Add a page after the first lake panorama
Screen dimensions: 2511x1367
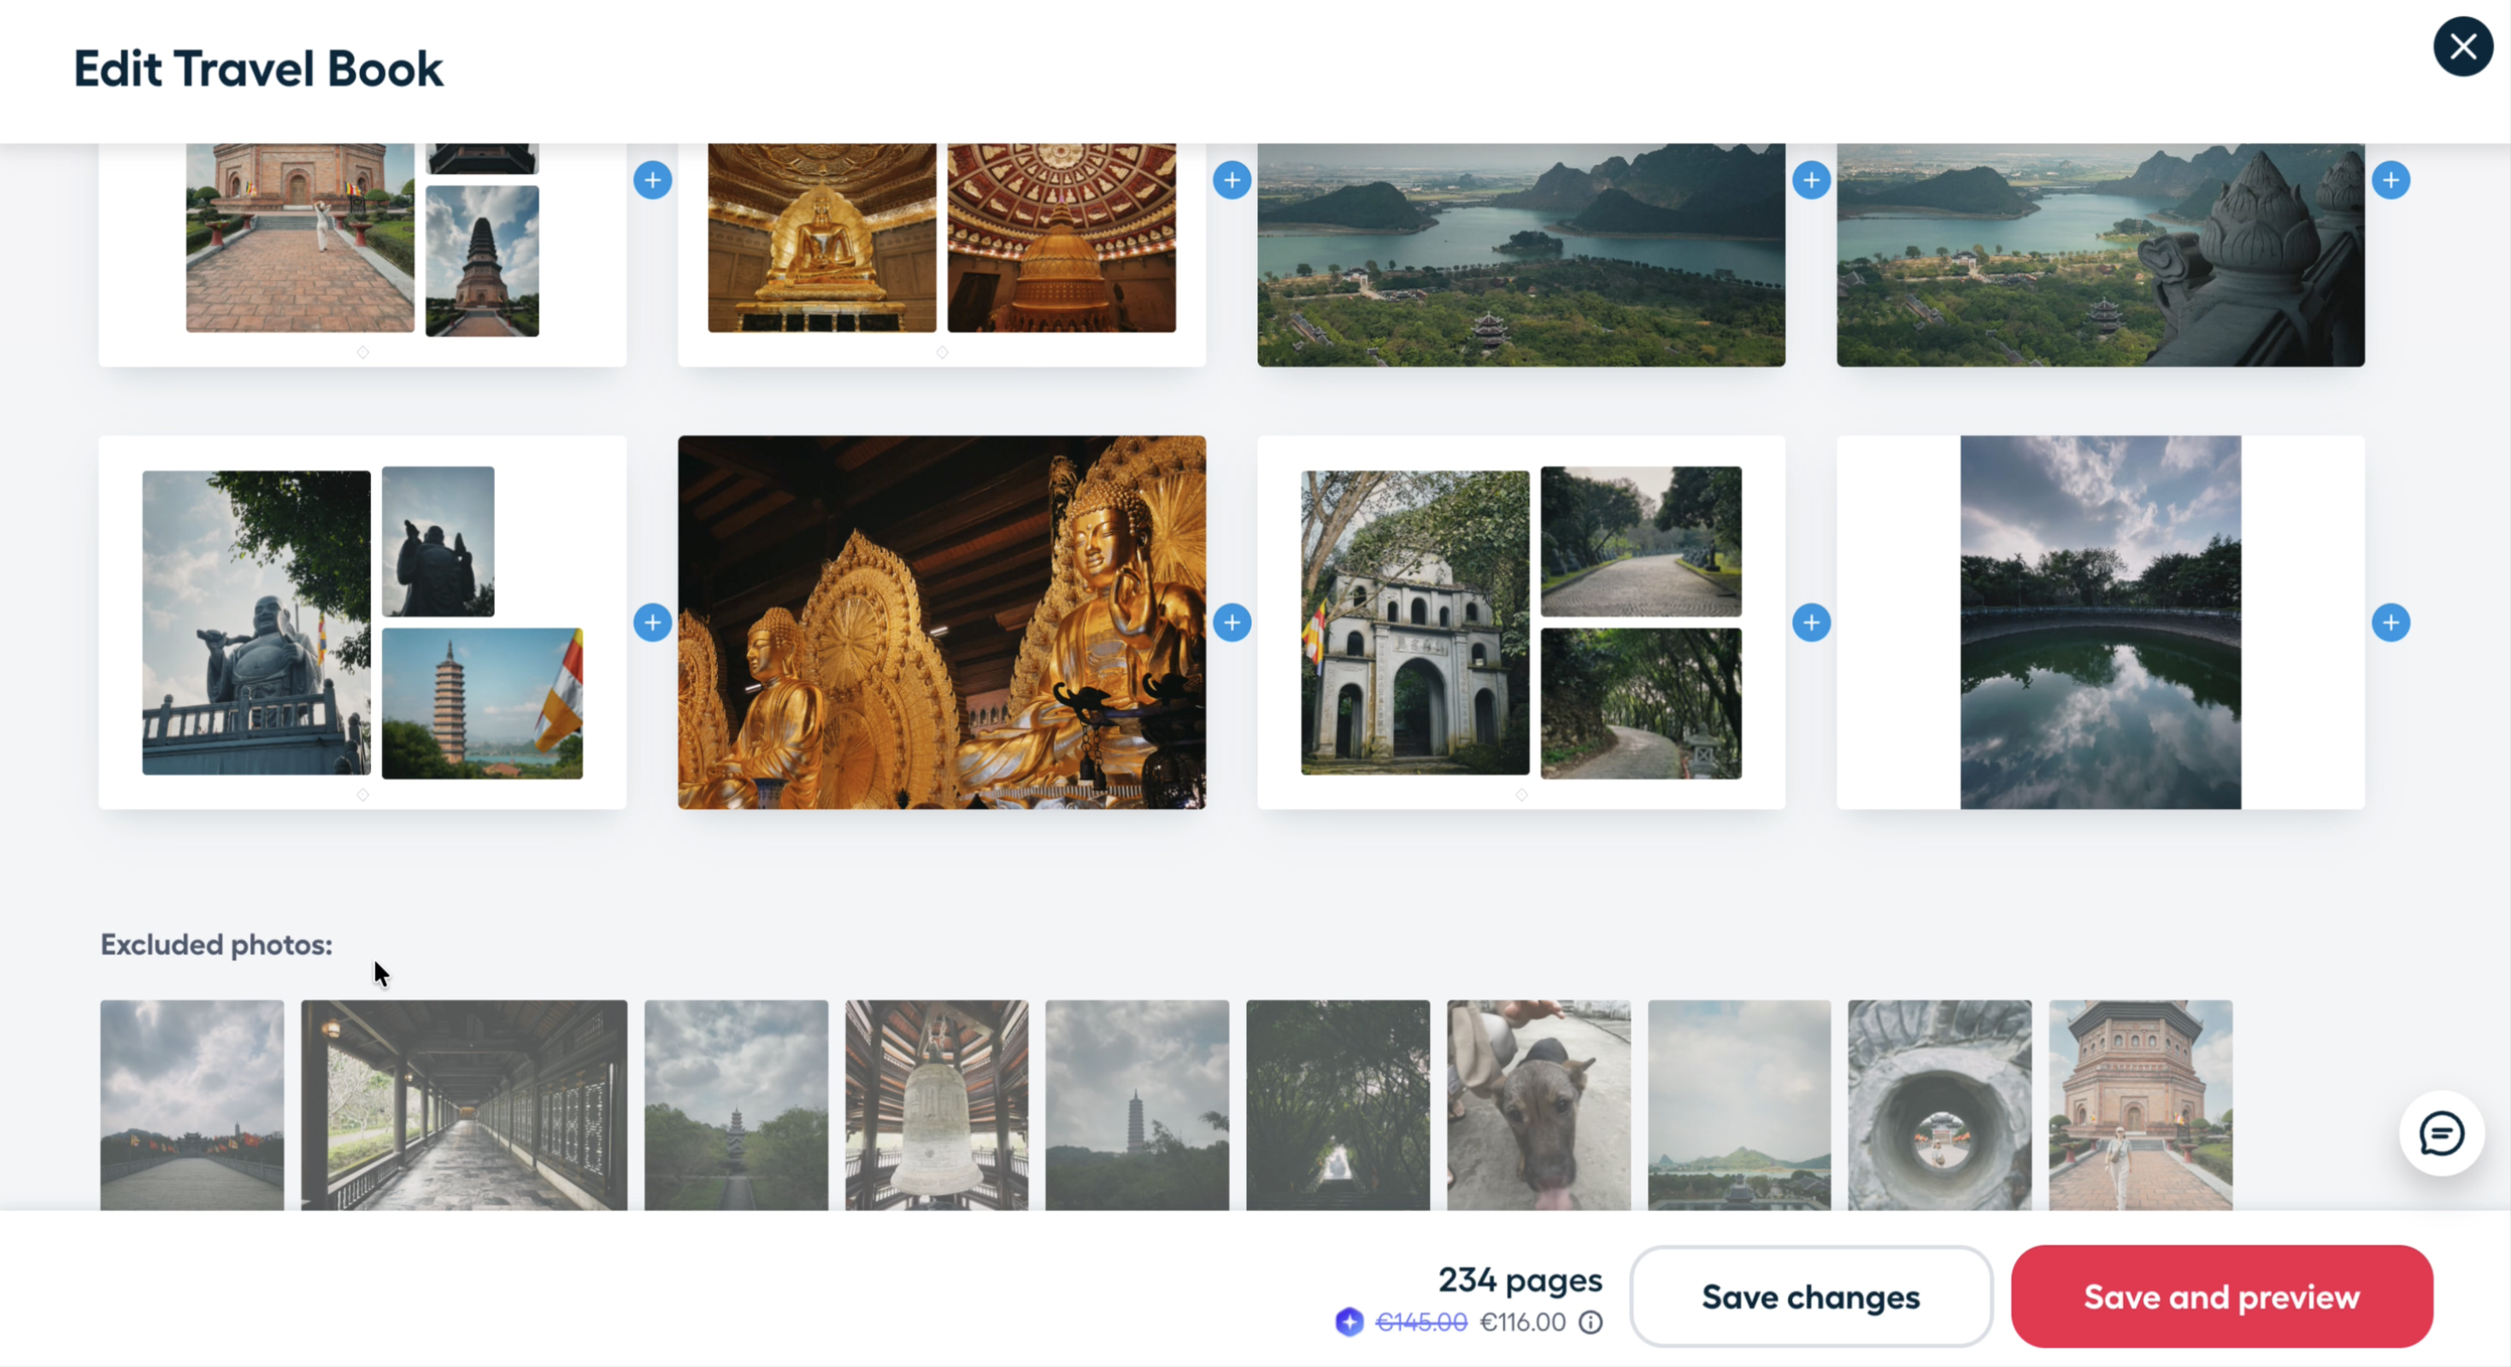pos(1810,180)
